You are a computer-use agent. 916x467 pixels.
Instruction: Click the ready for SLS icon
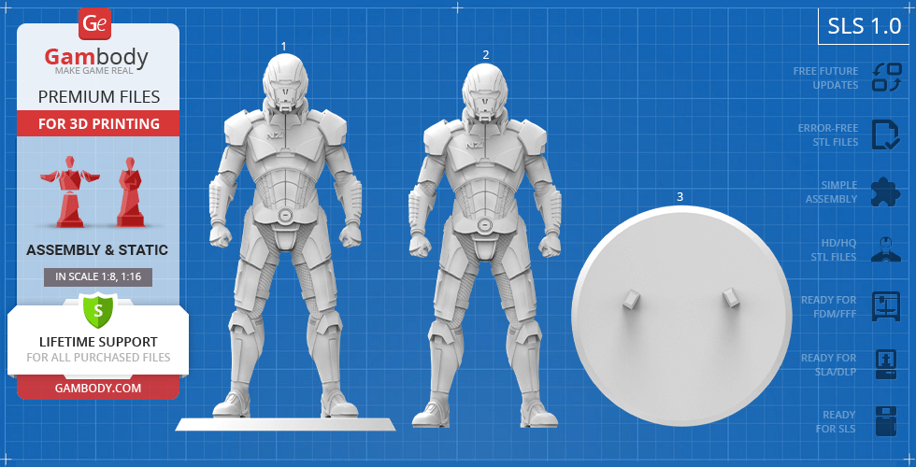pos(885,421)
